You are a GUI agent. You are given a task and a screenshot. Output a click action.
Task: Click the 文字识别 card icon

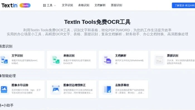click(x=4, y=60)
